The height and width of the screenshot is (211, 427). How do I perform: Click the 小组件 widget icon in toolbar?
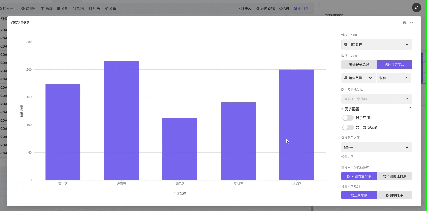[x=301, y=8]
